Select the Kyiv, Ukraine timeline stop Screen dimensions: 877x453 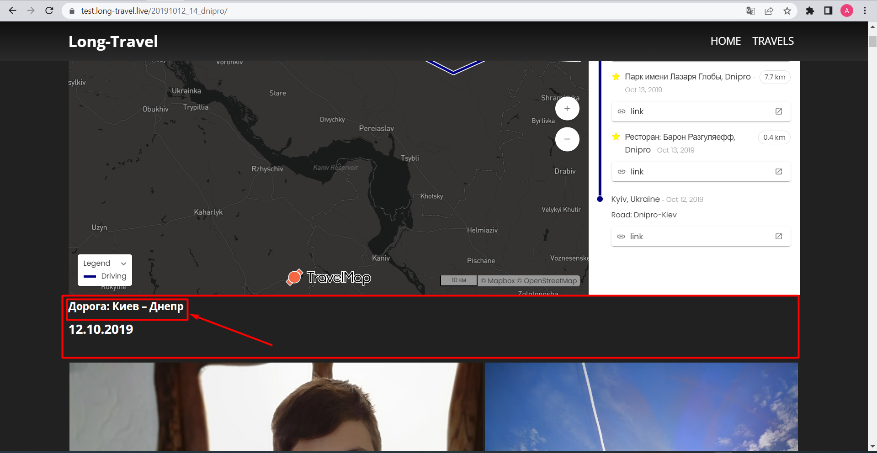[x=635, y=199]
